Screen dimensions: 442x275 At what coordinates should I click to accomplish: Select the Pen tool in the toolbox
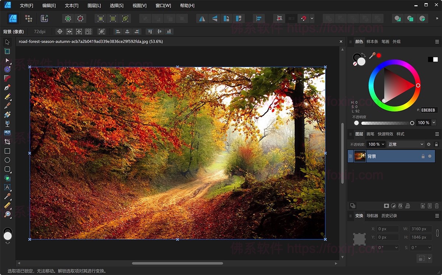(7, 87)
